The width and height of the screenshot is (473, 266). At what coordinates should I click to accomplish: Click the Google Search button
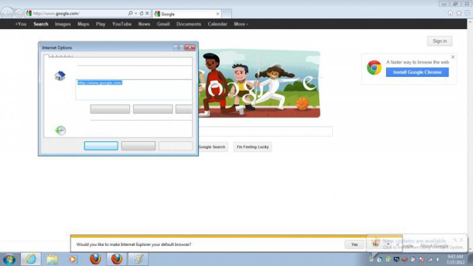213,147
